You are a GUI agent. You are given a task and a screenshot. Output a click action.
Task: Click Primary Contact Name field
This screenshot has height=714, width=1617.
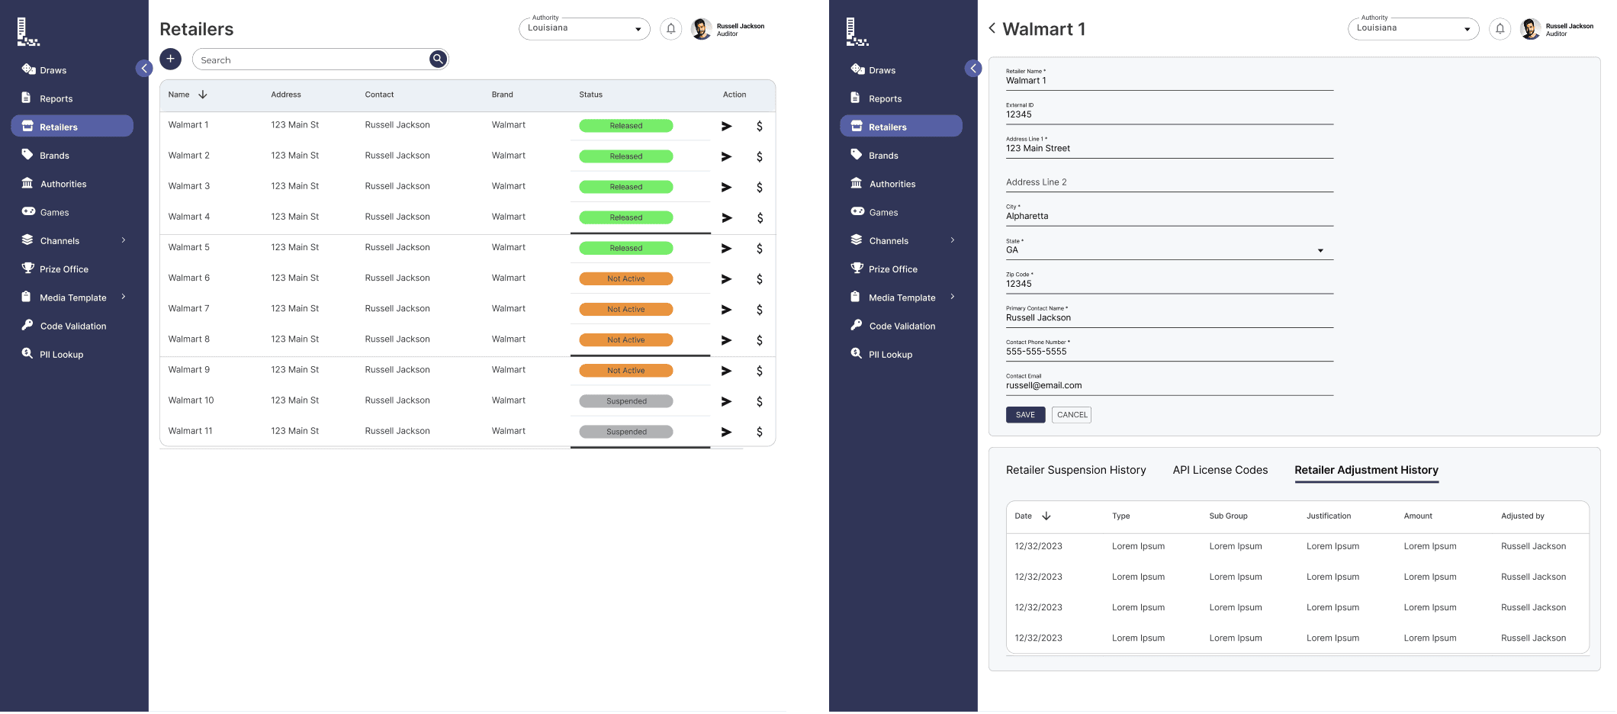[x=1169, y=316]
